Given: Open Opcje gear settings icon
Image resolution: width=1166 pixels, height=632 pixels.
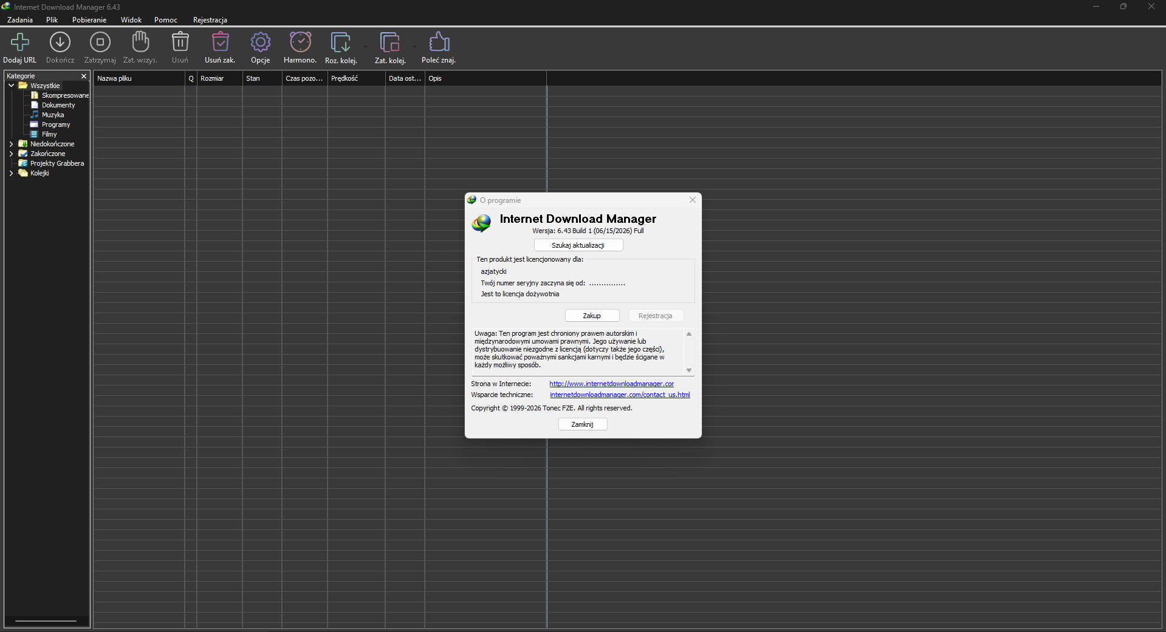Looking at the screenshot, I should coord(261,42).
